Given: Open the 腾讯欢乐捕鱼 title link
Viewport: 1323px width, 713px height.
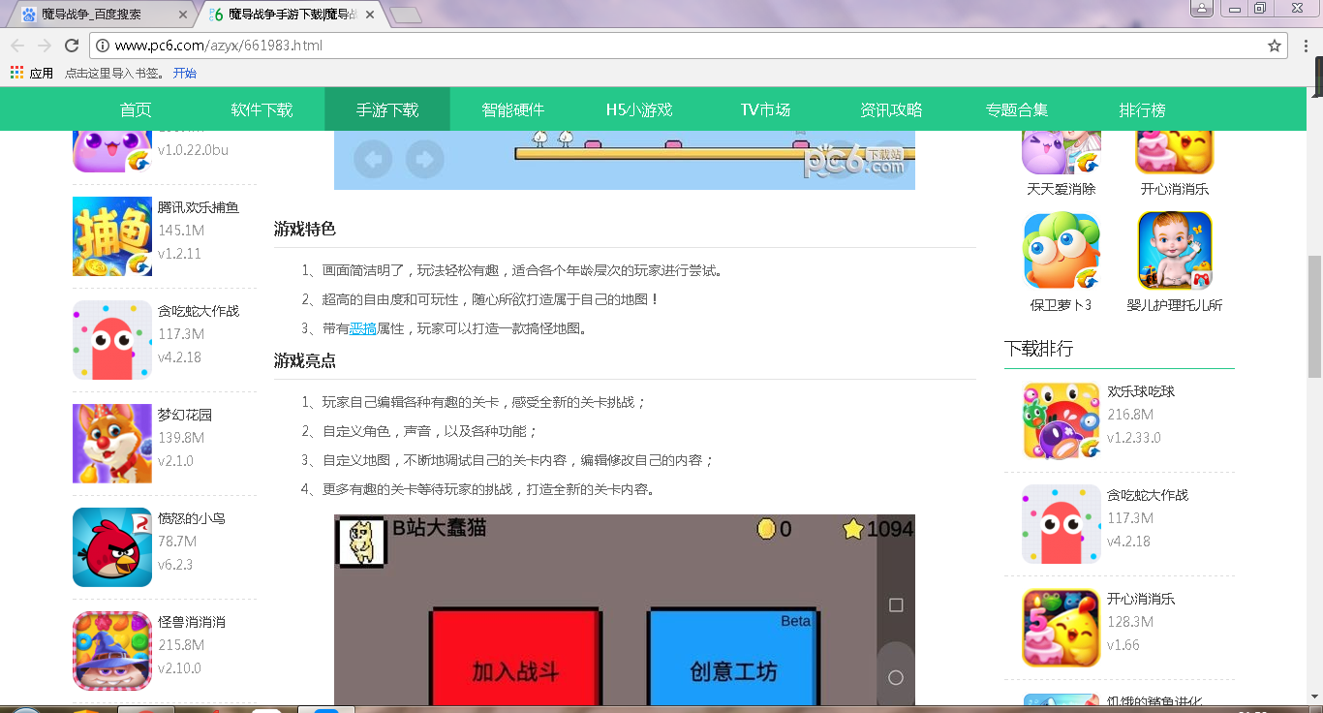Looking at the screenshot, I should (x=199, y=207).
